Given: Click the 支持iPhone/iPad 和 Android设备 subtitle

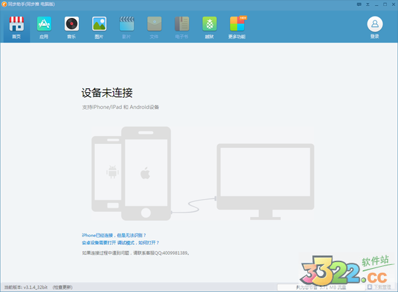Looking at the screenshot, I should tap(121, 107).
